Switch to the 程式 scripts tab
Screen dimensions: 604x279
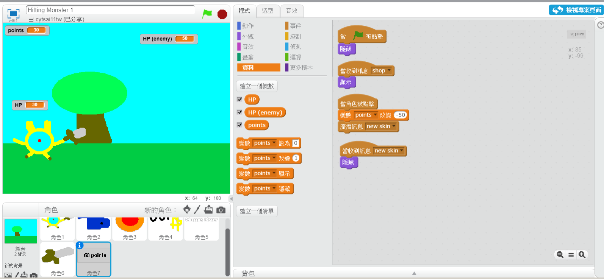[x=244, y=11]
